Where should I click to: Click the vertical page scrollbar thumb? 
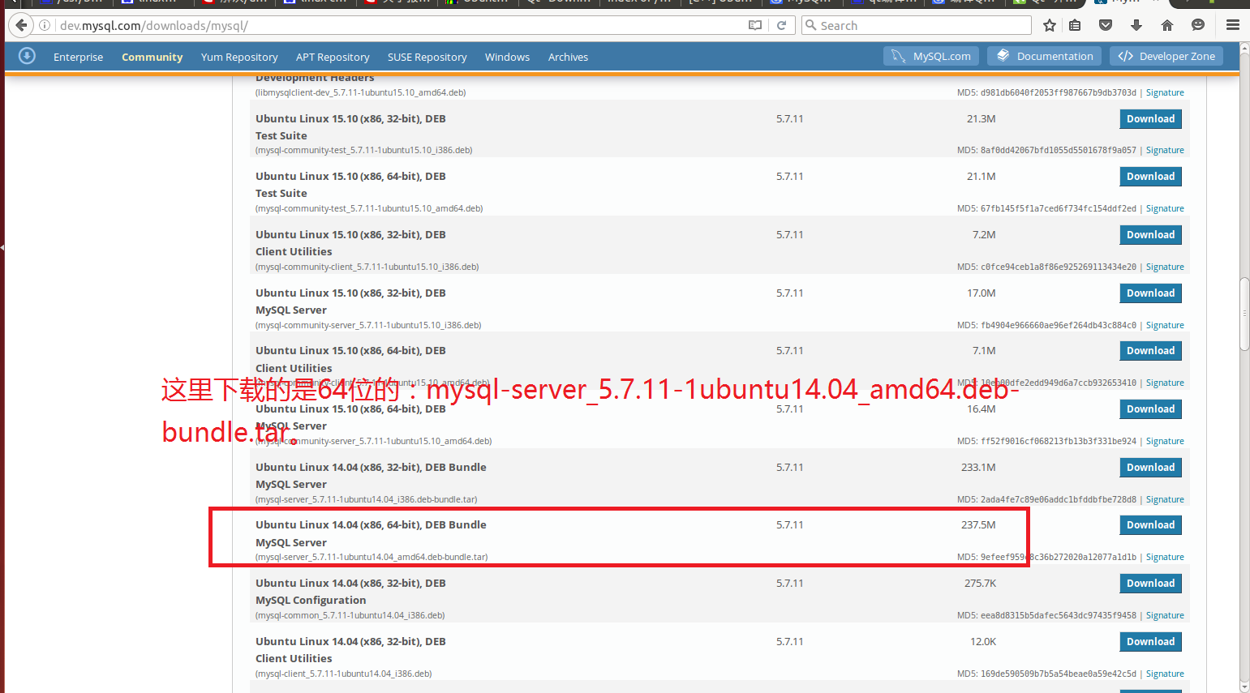coord(1244,313)
